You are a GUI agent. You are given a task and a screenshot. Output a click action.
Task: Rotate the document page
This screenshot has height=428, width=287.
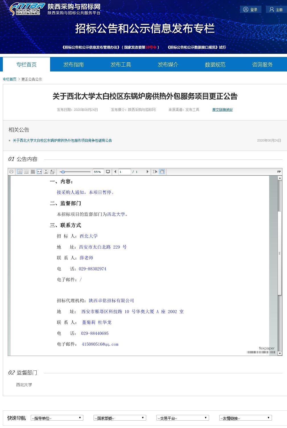pos(52,172)
